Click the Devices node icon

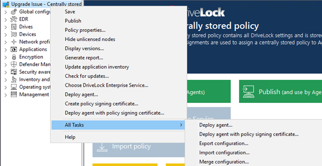14,34
